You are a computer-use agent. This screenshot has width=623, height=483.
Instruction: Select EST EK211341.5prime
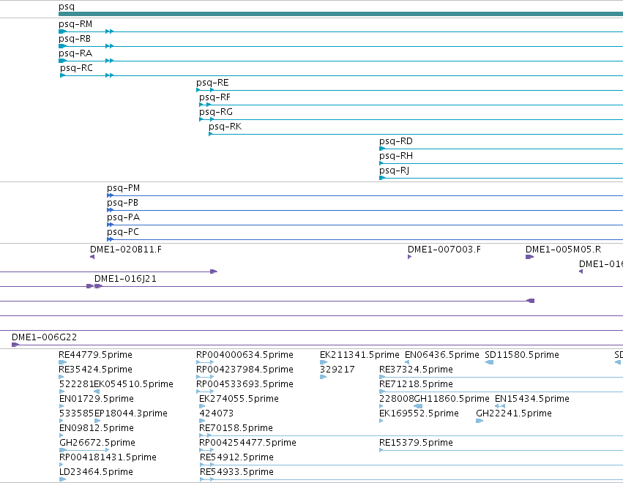(359, 355)
